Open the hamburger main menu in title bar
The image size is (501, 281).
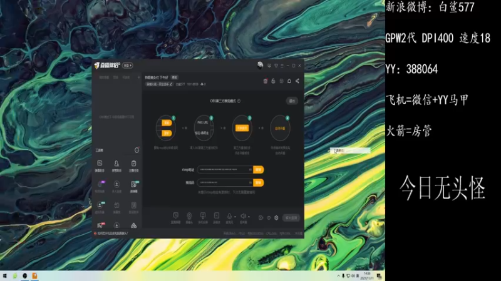282,66
